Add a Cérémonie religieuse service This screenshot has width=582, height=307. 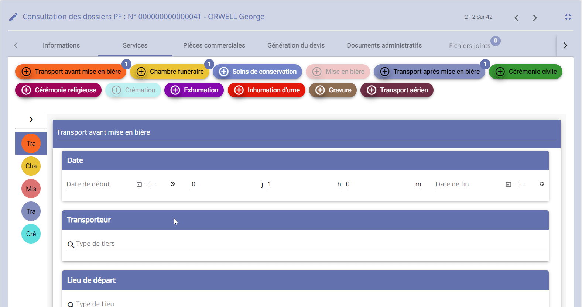tap(58, 90)
